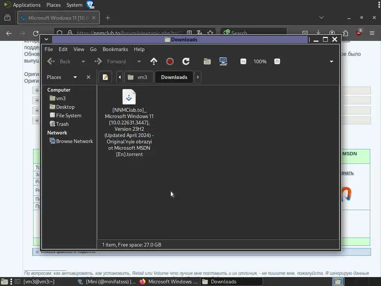
Task: Open Firefox account icon
Action: 332,33
